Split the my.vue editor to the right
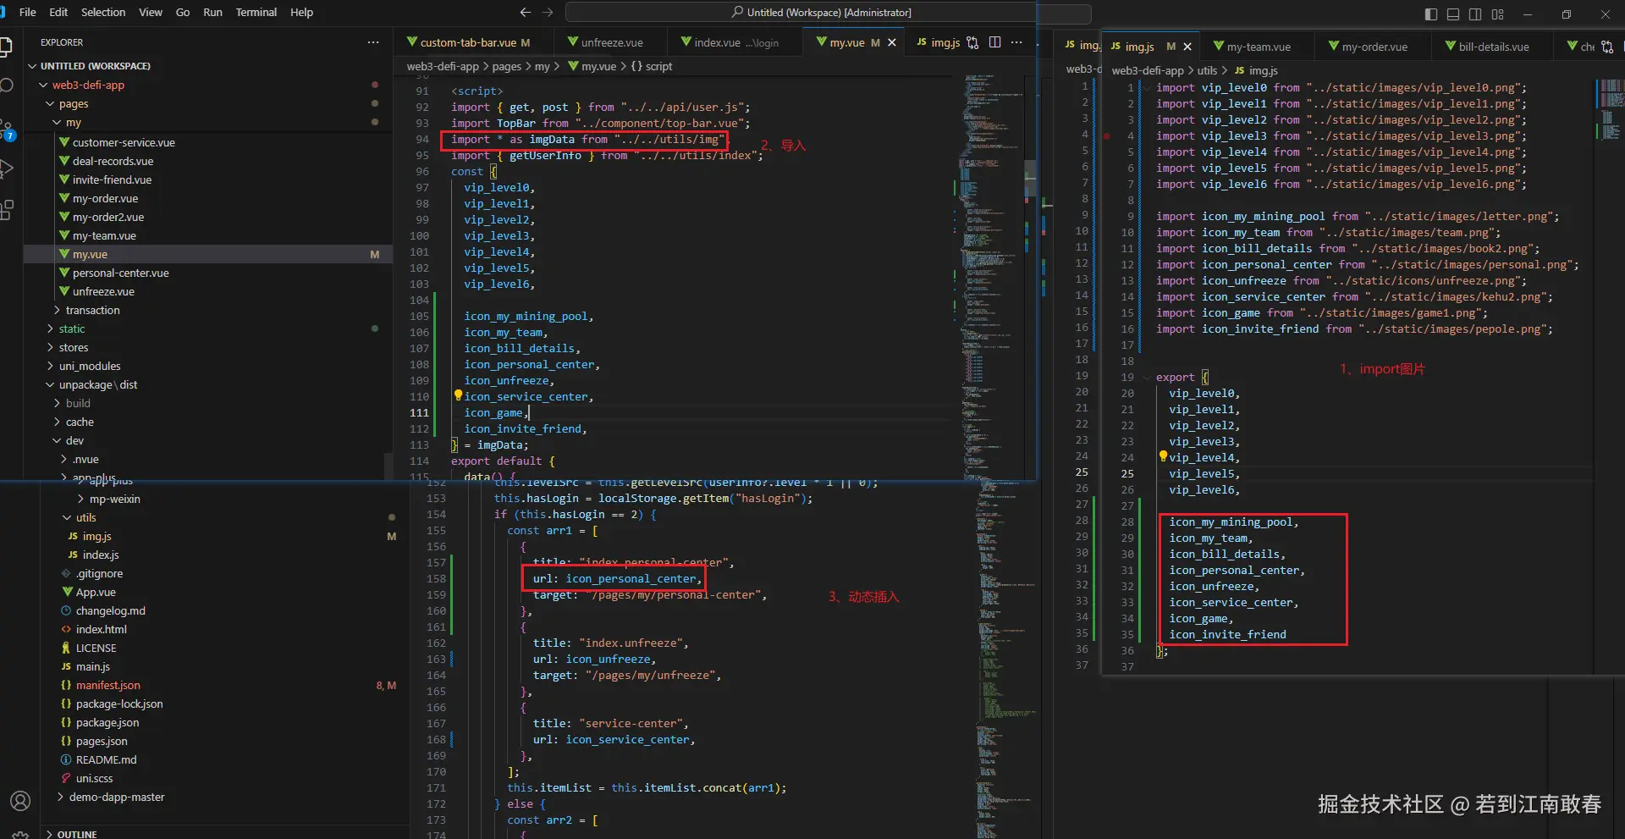 pyautogui.click(x=994, y=42)
